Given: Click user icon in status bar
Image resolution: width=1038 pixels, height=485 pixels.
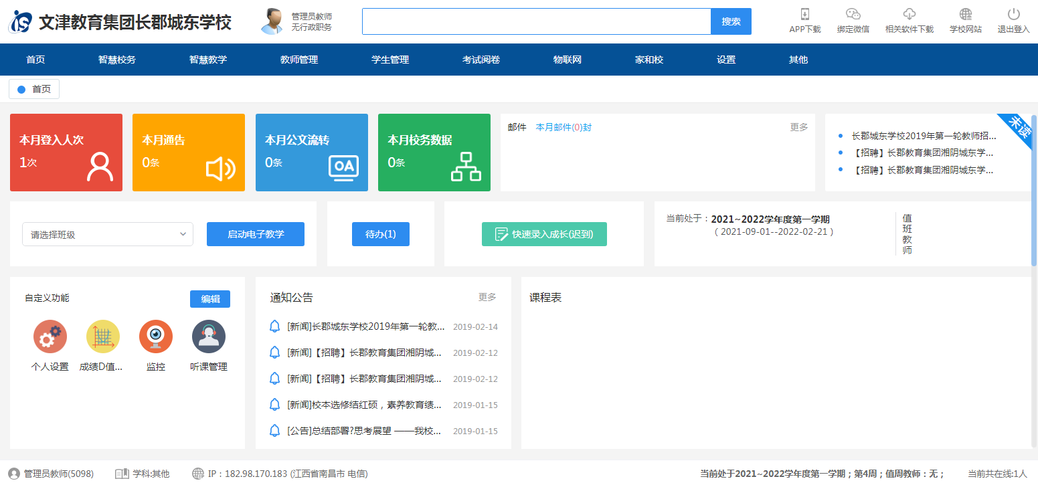Looking at the screenshot, I should point(14,474).
